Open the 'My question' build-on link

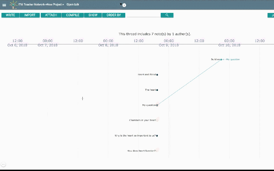[x=233, y=60]
